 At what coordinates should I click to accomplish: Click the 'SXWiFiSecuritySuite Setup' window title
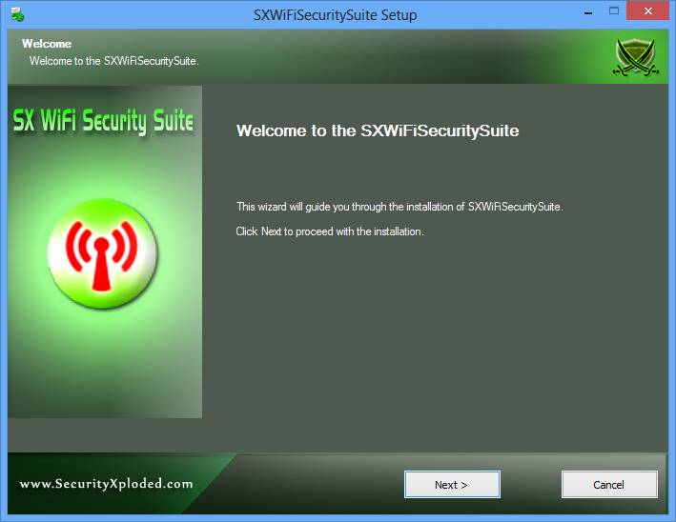335,15
